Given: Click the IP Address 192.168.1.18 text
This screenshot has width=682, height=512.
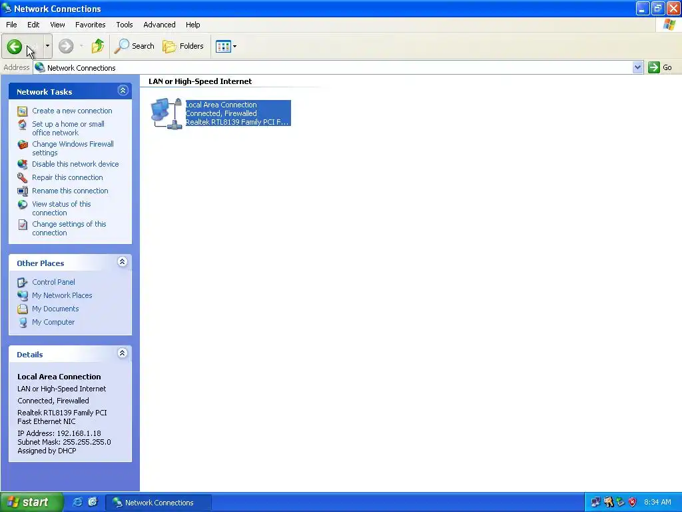Looking at the screenshot, I should tap(59, 433).
